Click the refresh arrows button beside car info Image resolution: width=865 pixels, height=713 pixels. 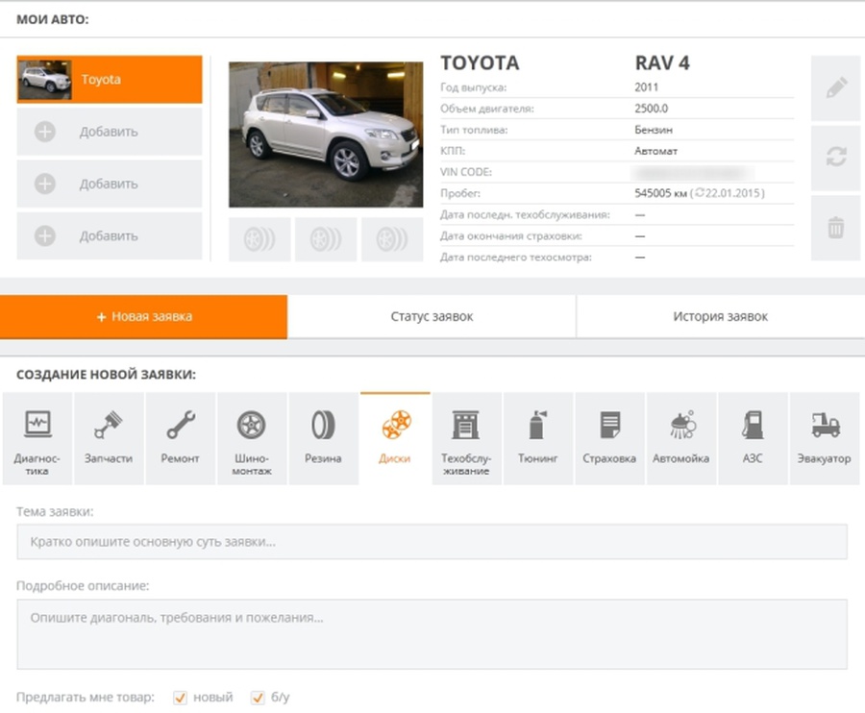[x=836, y=157]
